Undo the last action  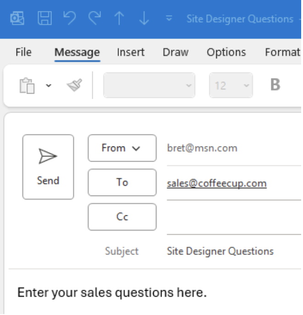point(69,18)
